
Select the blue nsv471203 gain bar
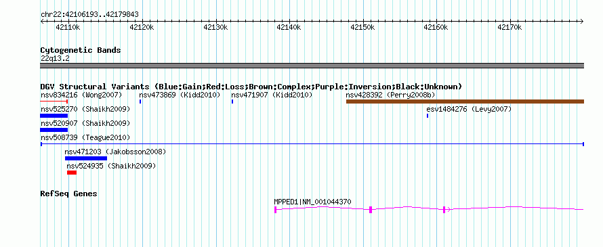(x=86, y=158)
